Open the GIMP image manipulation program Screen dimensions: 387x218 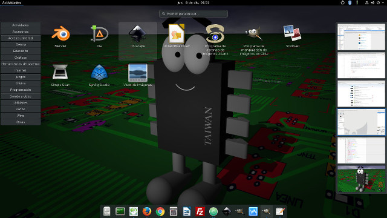[x=254, y=40]
